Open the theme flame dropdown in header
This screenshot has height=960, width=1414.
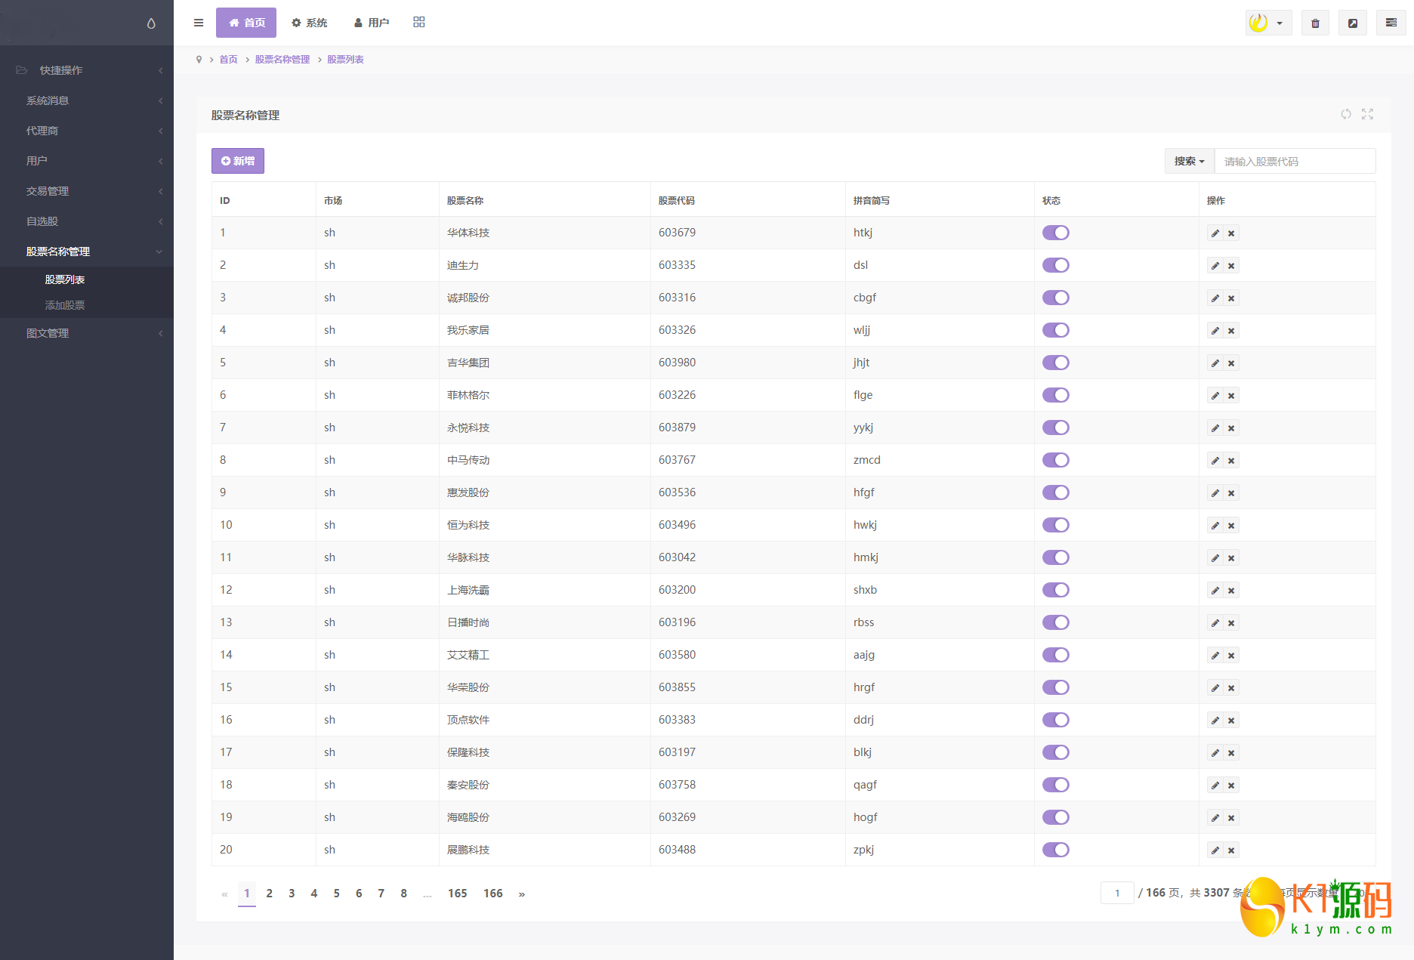(1268, 23)
